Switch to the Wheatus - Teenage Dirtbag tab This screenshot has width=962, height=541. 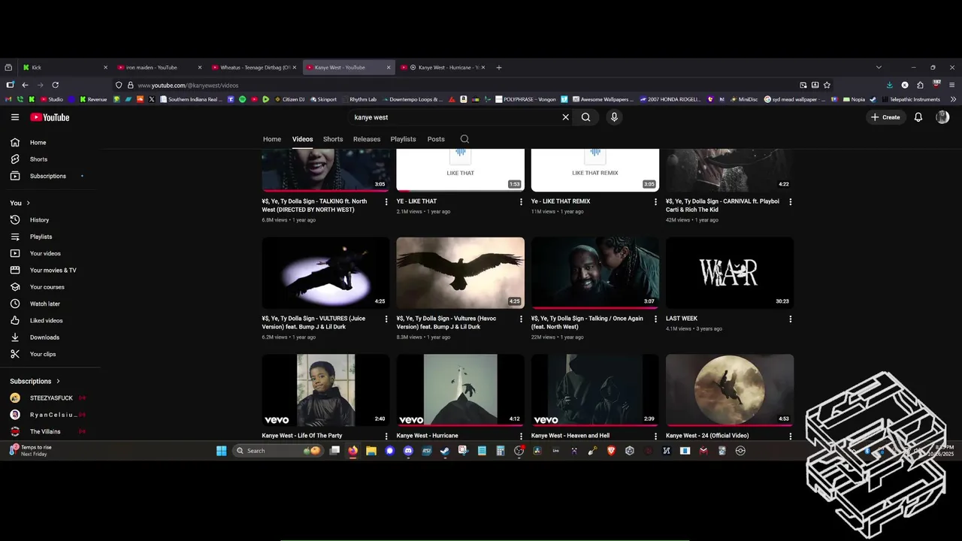[x=253, y=68]
